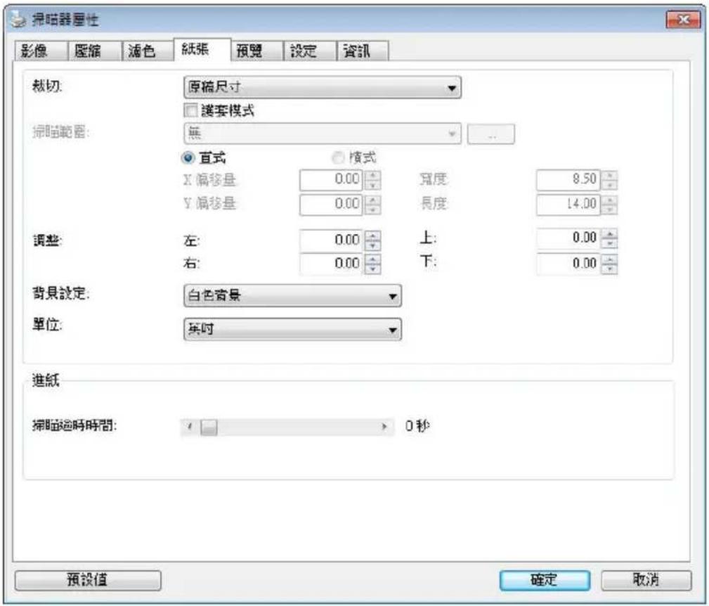Click the left arrow of timeout slider
This screenshot has height=606, width=709.
190,427
